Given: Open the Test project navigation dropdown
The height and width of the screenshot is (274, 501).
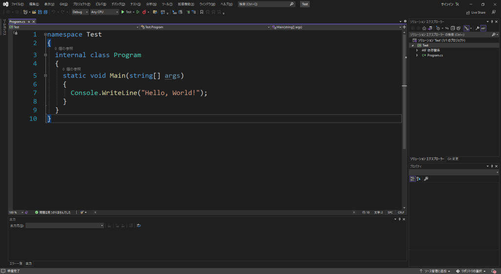Looking at the screenshot, I should tap(74, 27).
